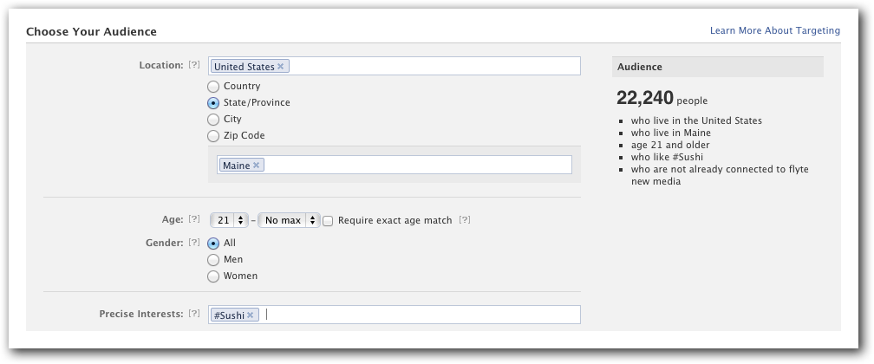Remove the Maine state tag
This screenshot has height=364, width=874.
[256, 165]
